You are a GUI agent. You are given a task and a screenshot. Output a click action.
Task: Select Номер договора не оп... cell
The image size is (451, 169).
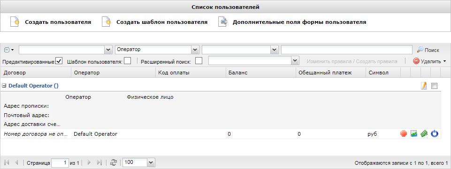point(36,134)
